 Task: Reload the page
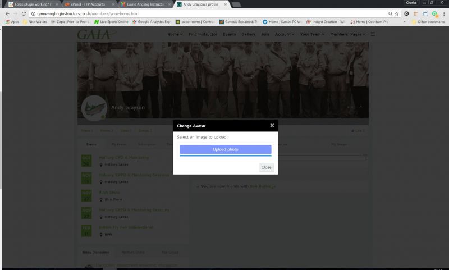point(24,13)
